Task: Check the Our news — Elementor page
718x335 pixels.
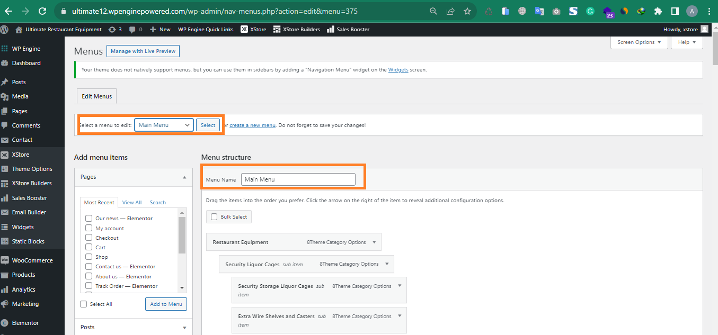Action: tap(89, 218)
